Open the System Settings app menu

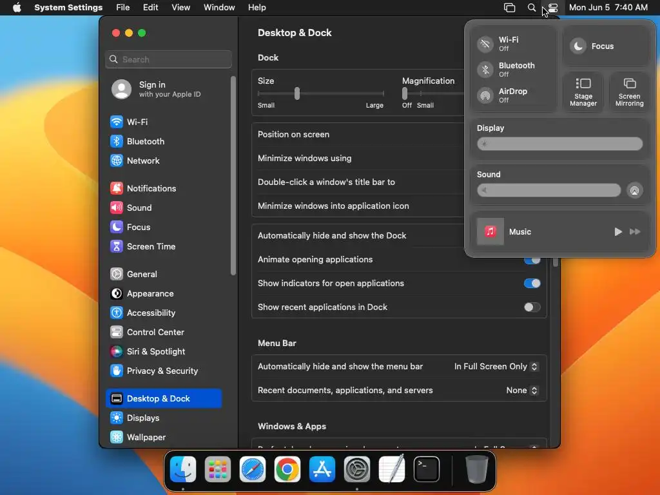click(x=68, y=8)
